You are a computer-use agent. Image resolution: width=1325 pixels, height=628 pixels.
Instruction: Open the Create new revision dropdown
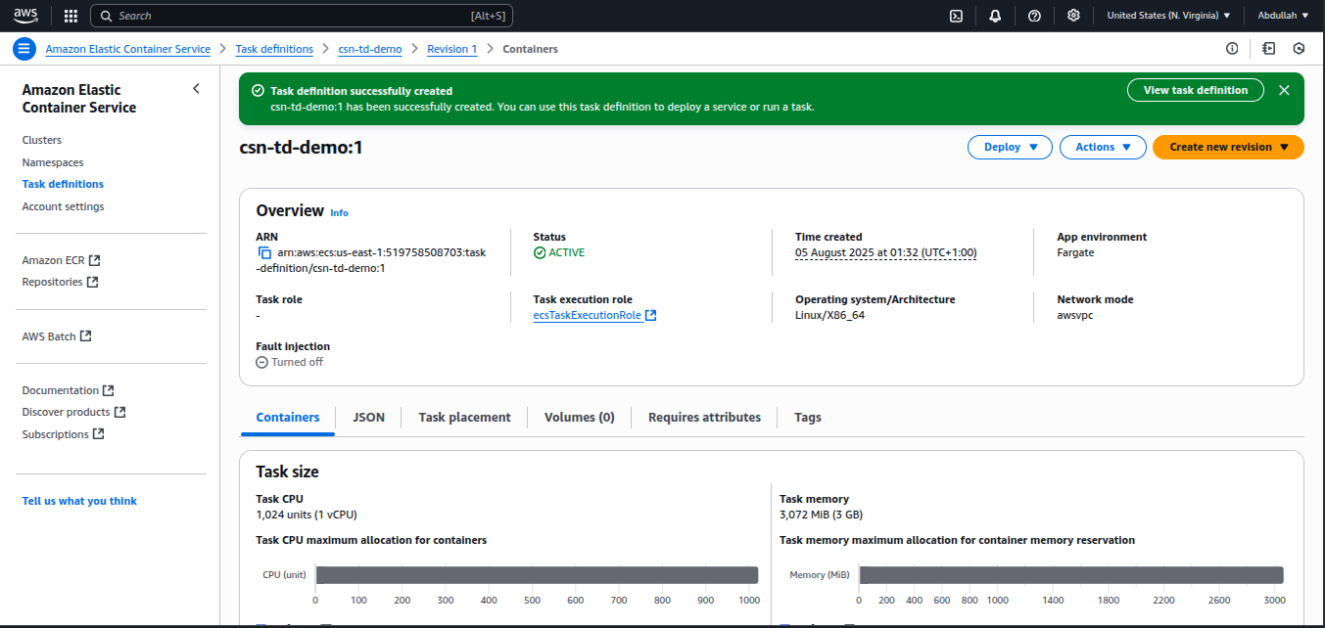tap(1228, 147)
